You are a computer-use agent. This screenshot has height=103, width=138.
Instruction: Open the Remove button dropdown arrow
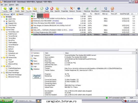74,8
